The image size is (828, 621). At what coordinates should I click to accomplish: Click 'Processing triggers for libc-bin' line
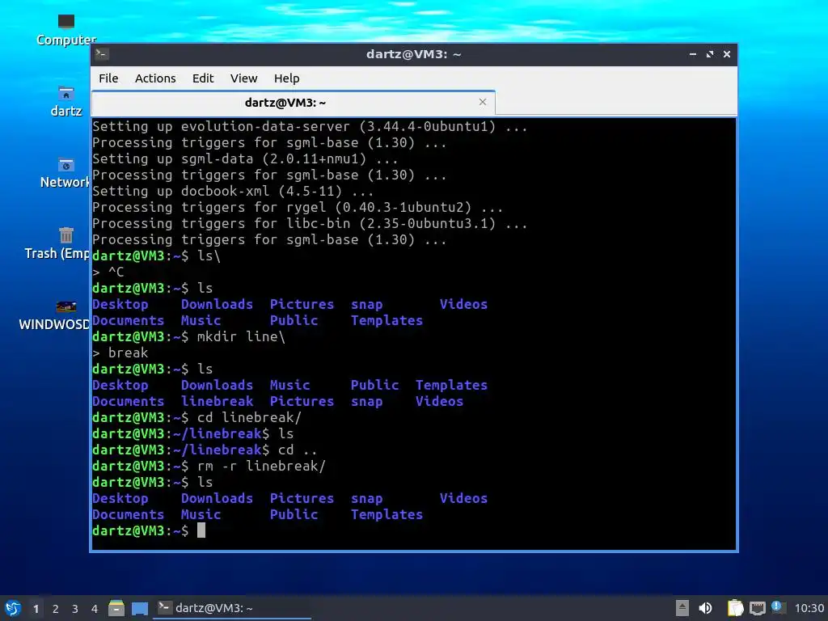(310, 224)
